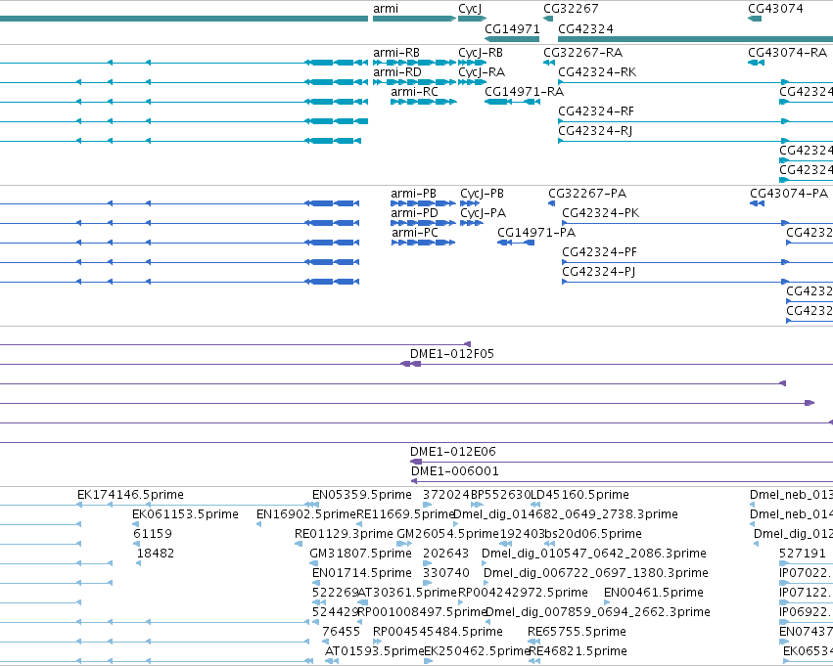The height and width of the screenshot is (666, 833).
Task: Click the 18482 feature label
Action: pos(156,555)
